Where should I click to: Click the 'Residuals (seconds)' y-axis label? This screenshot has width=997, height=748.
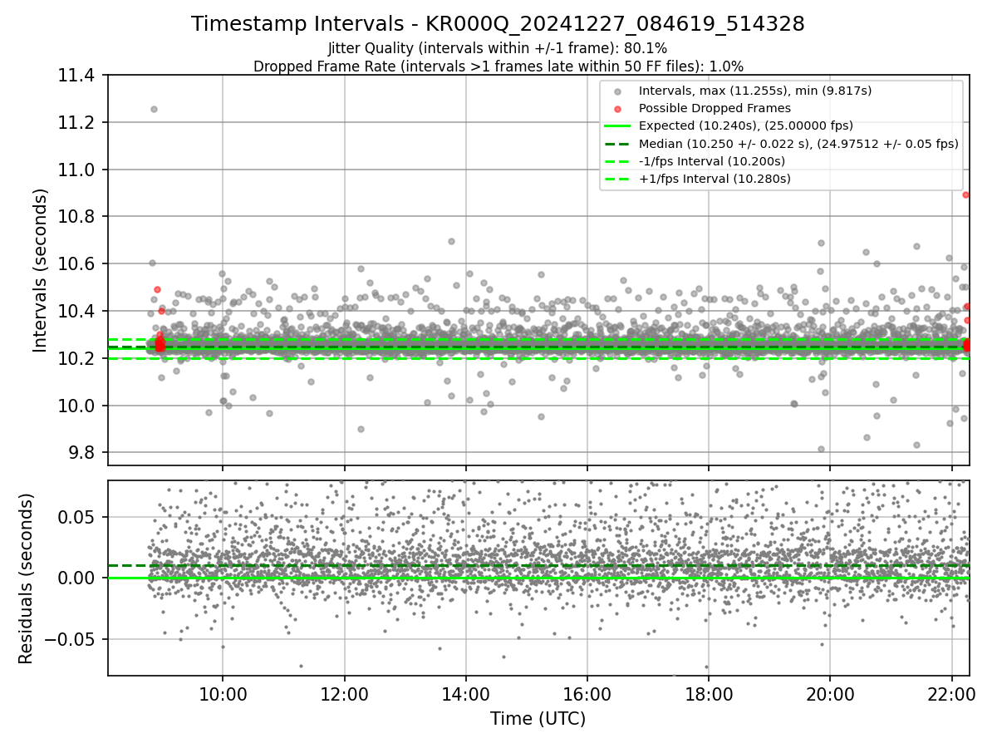click(26, 578)
